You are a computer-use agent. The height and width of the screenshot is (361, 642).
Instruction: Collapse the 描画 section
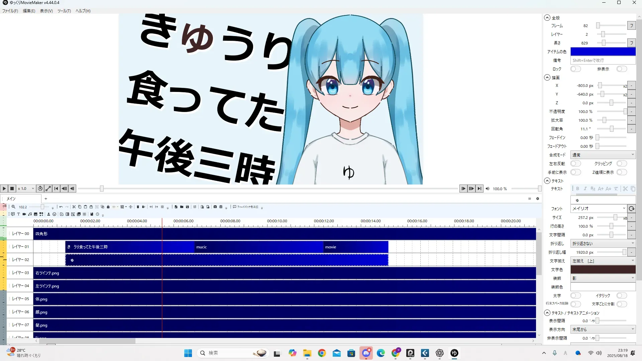547,78
